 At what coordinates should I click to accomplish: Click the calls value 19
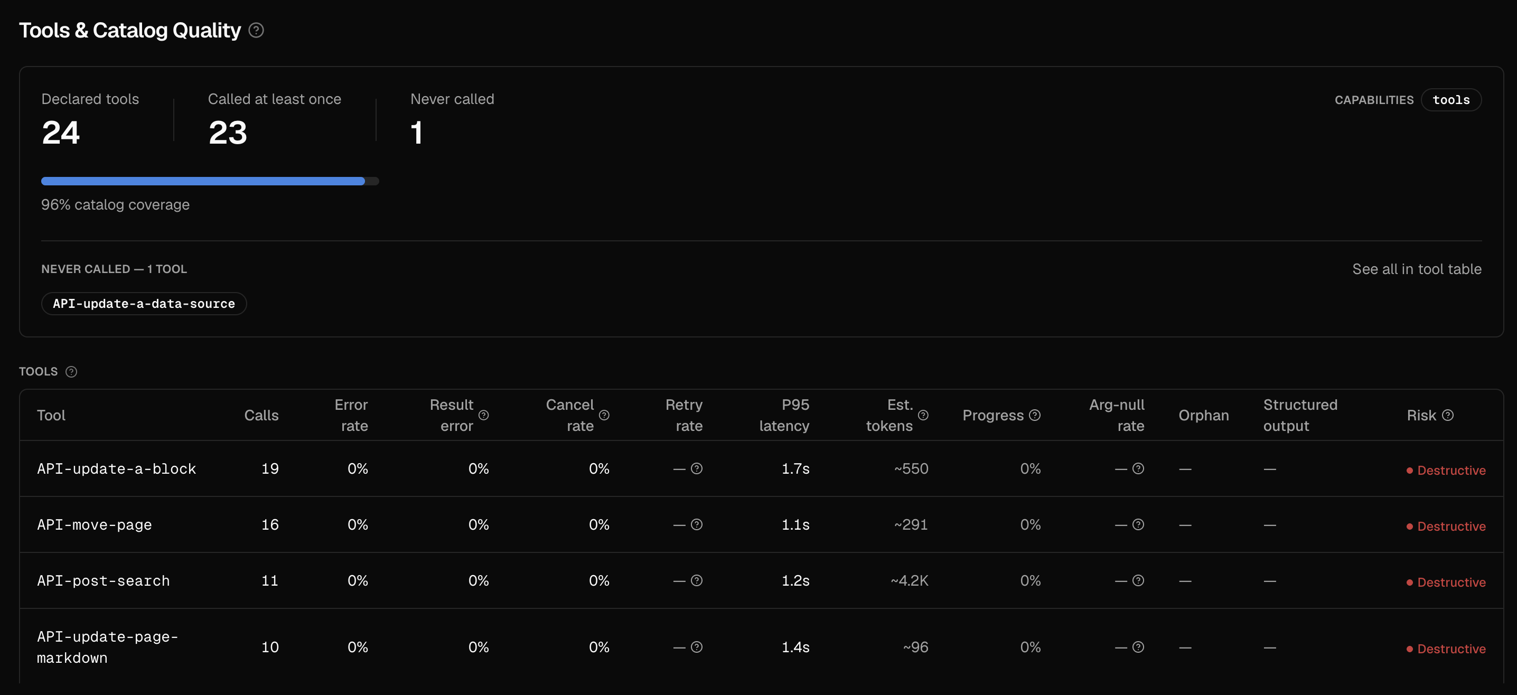point(270,469)
